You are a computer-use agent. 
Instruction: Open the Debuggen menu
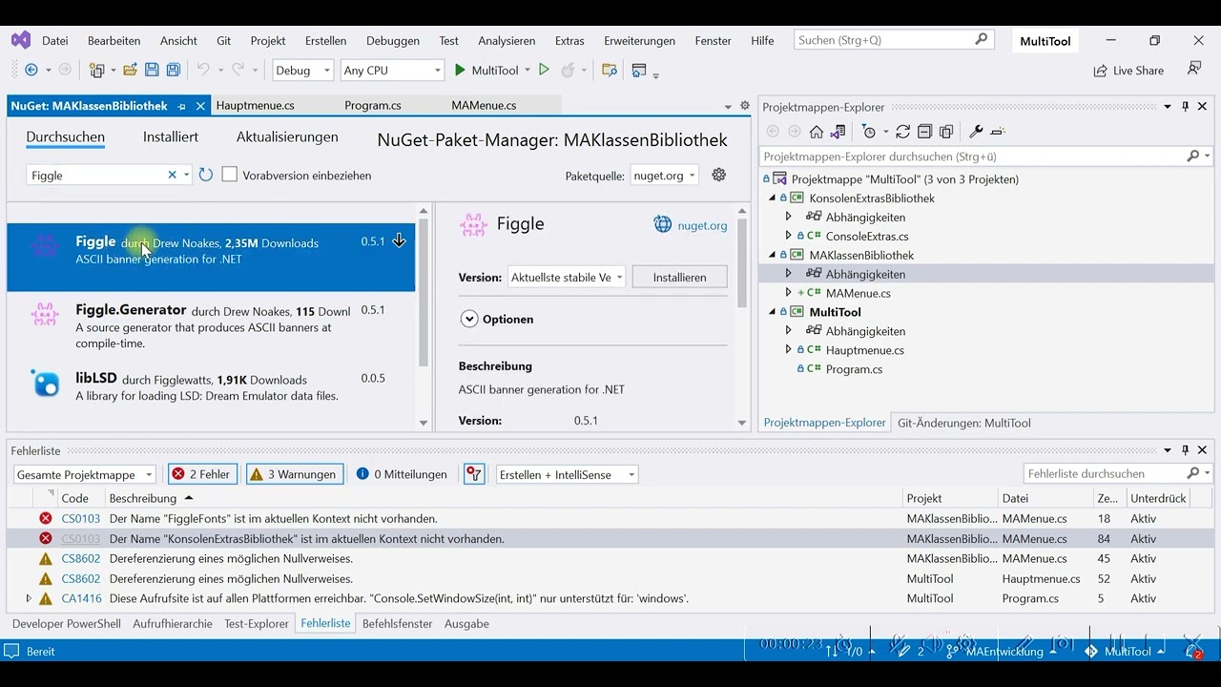(393, 41)
